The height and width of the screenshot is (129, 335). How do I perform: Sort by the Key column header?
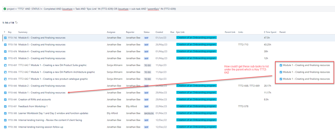pyautogui.click(x=10, y=32)
